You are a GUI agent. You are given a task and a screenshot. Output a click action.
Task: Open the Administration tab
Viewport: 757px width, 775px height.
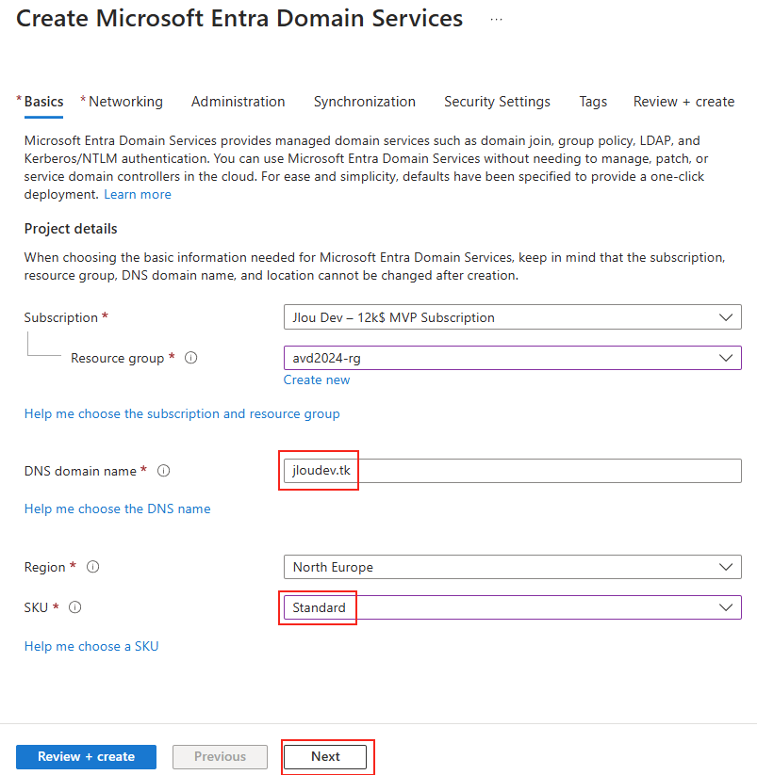(x=238, y=102)
